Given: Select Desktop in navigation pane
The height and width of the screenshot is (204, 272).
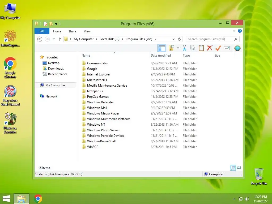Looking at the screenshot, I should click(54, 63).
